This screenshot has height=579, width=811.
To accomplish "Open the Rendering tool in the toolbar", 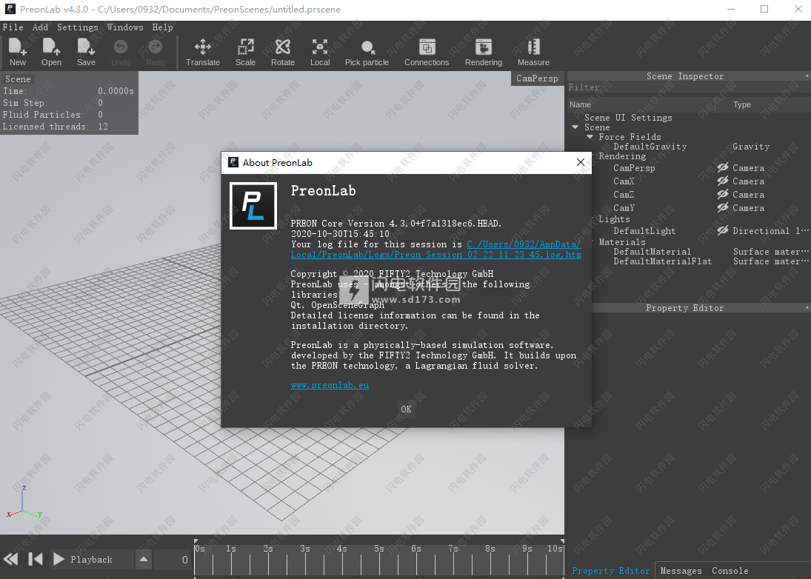I will pos(483,53).
